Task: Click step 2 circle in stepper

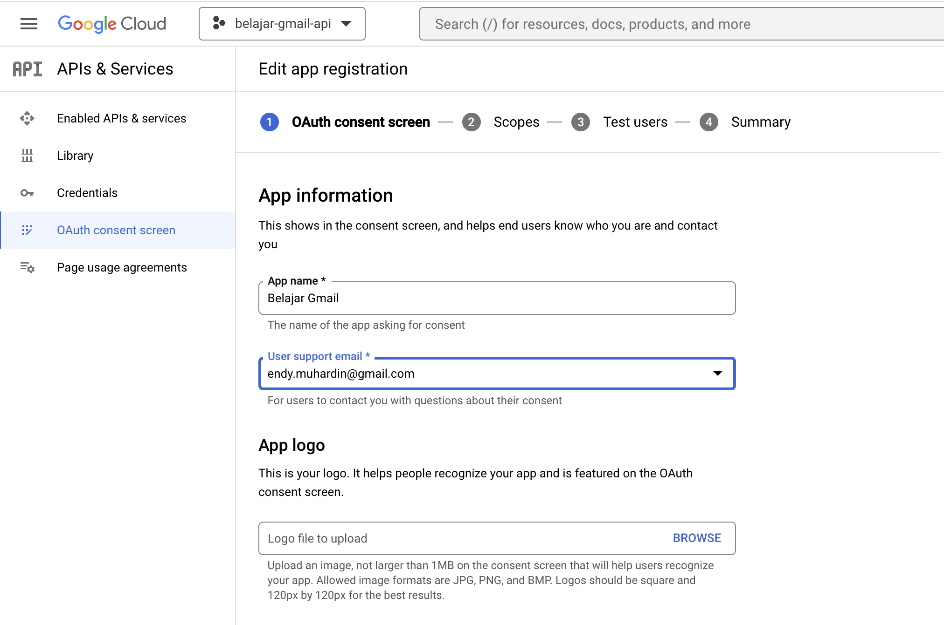Action: [471, 122]
